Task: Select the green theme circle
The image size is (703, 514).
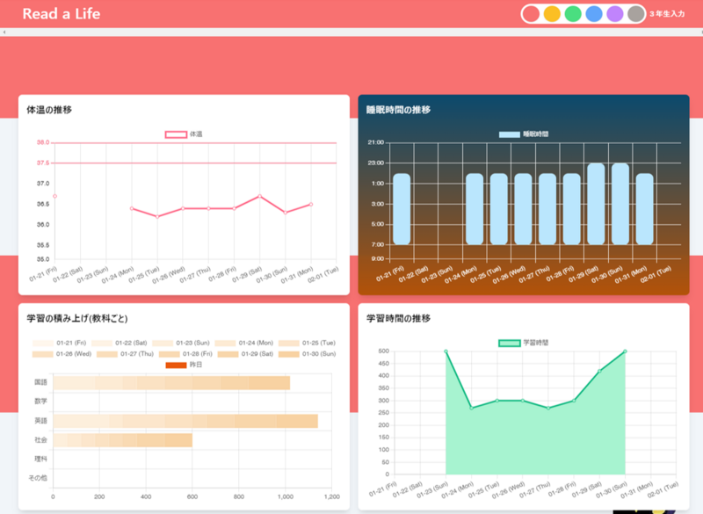Action: (x=573, y=14)
